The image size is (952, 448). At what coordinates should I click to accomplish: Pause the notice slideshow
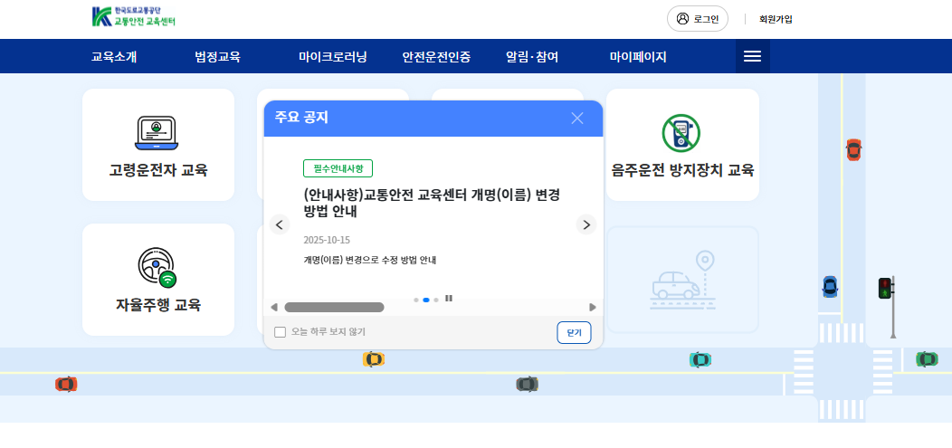[x=449, y=298]
